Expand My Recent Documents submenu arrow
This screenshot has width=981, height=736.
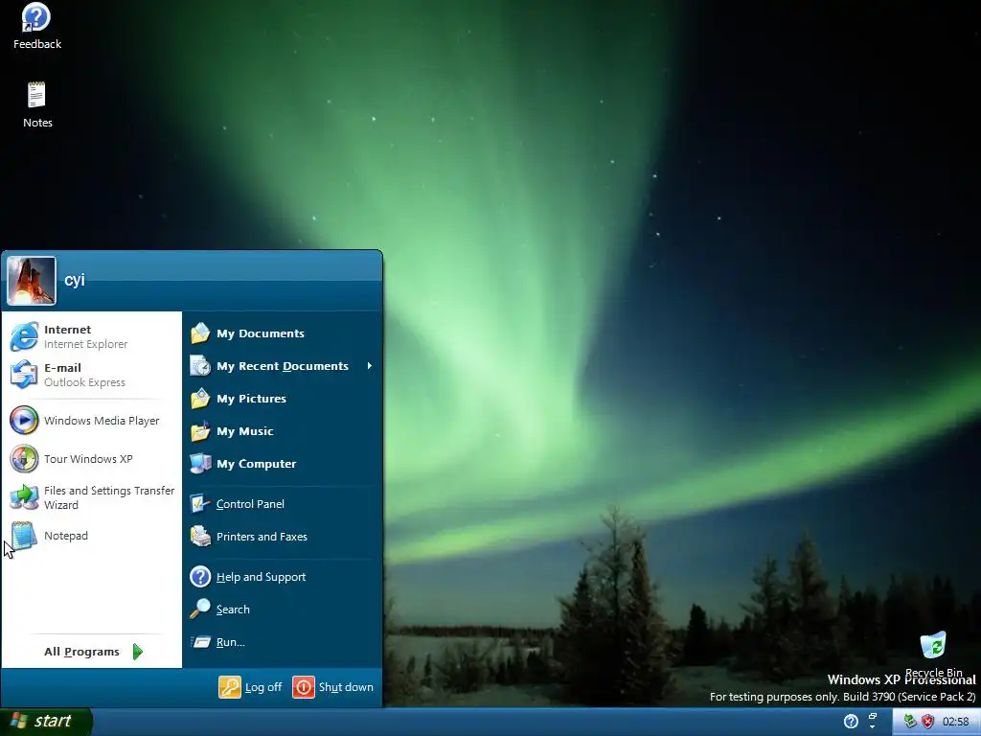[370, 365]
